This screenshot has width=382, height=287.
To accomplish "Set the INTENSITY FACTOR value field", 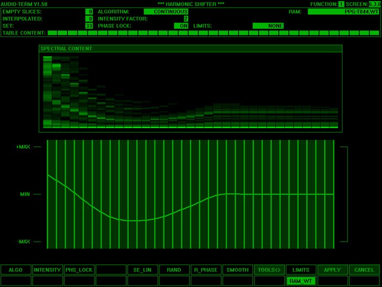I will coord(186,19).
